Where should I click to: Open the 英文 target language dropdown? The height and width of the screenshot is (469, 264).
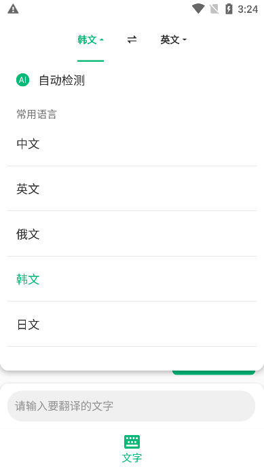coord(174,40)
